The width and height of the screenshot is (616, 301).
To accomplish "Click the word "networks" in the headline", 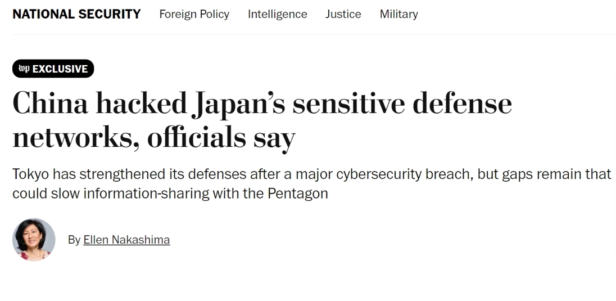I will [x=72, y=138].
